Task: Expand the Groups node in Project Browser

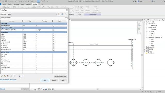Action: (145, 51)
